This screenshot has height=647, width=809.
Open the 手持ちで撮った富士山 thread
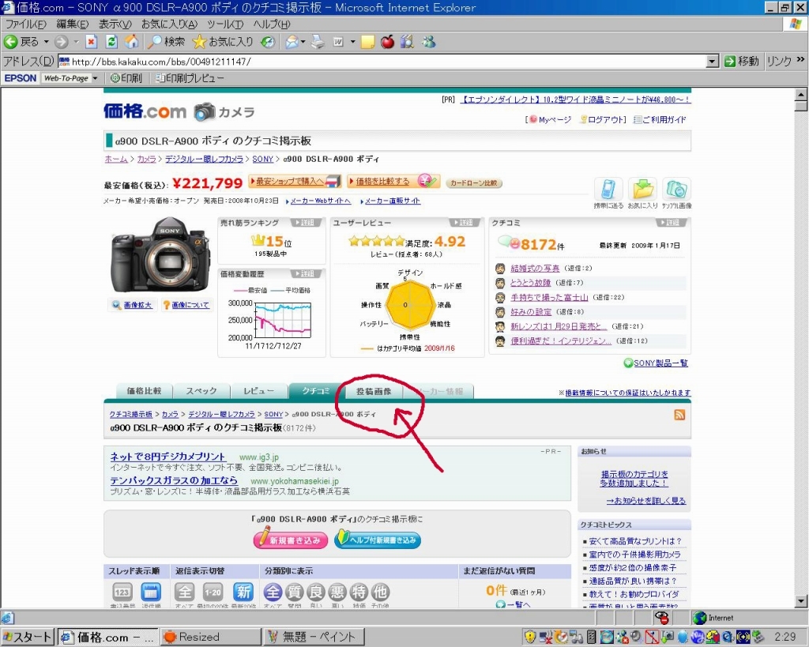(x=549, y=297)
